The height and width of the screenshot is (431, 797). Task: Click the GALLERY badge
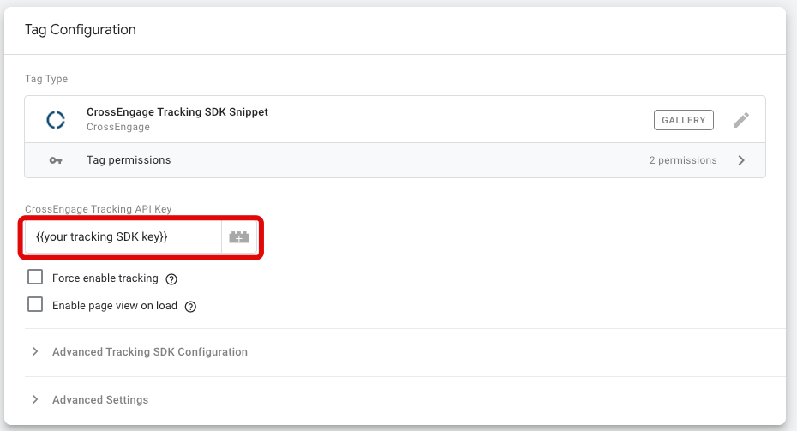coord(685,120)
